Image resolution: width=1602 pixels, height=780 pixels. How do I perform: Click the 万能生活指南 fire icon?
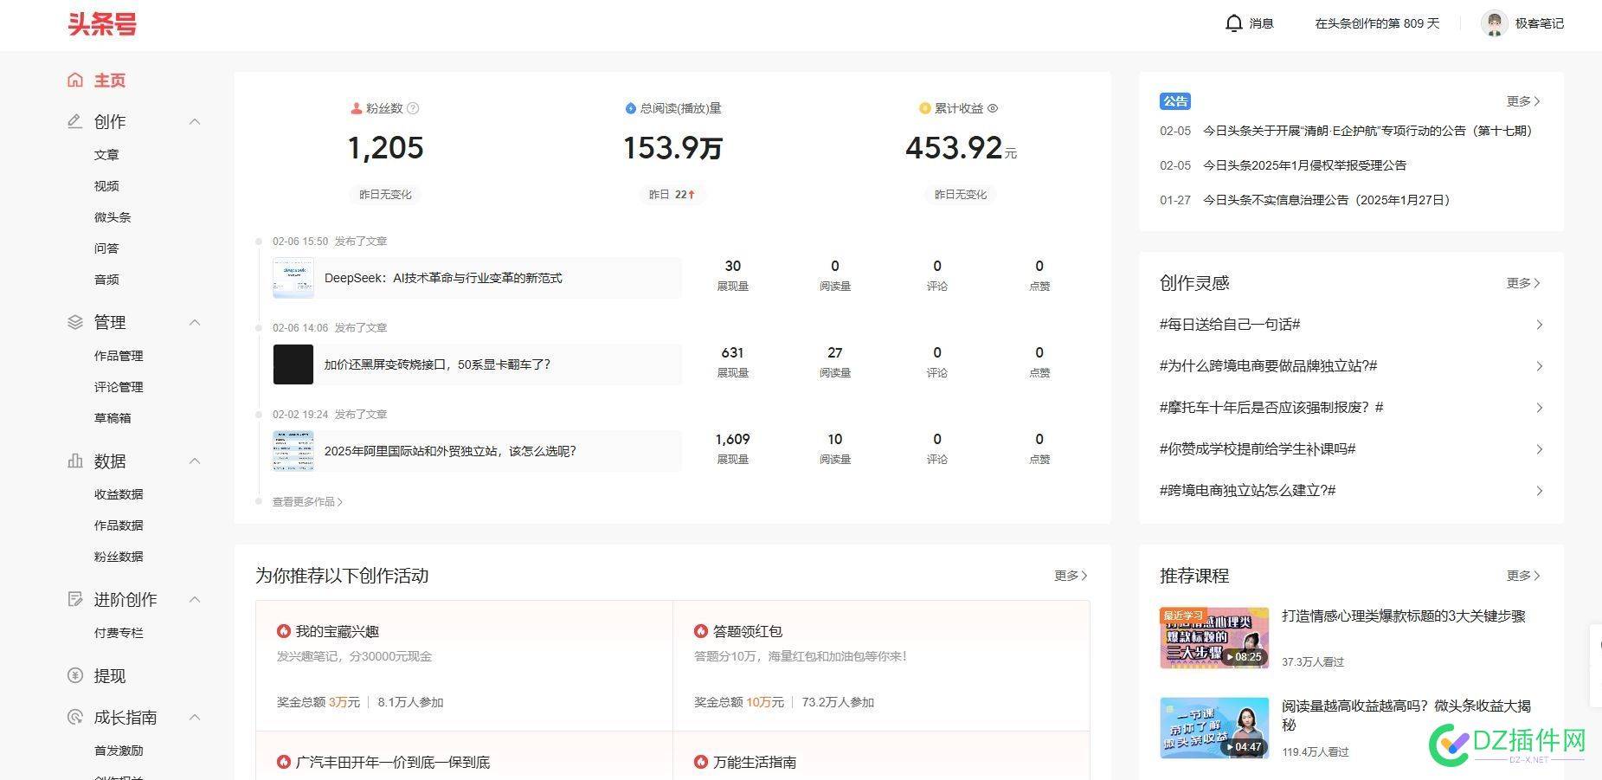pos(701,762)
